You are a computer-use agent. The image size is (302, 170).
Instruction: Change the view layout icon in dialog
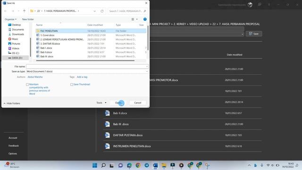[133, 19]
